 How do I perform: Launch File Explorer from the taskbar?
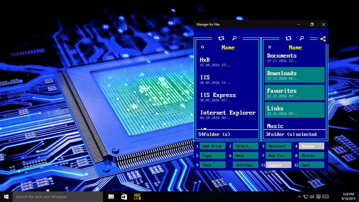tap(111, 197)
